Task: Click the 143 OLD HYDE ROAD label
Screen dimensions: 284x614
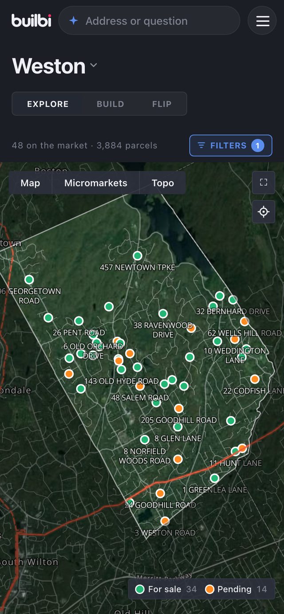Action: pos(121,381)
